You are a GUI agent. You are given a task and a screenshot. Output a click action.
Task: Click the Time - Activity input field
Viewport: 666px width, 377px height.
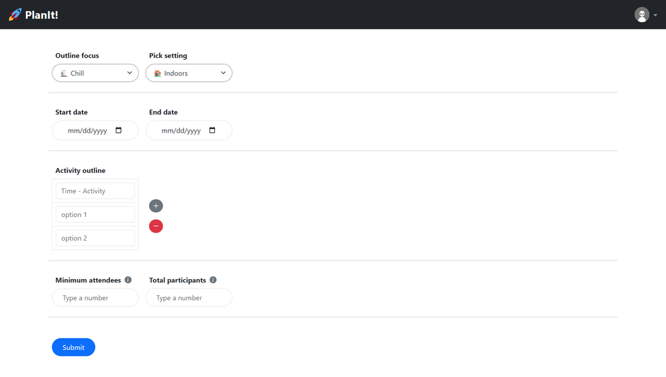(x=95, y=191)
